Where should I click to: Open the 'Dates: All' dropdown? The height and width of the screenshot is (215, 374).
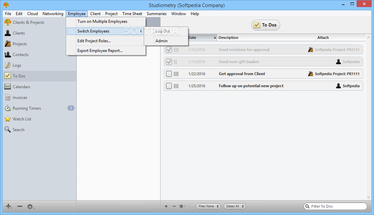click(x=235, y=206)
